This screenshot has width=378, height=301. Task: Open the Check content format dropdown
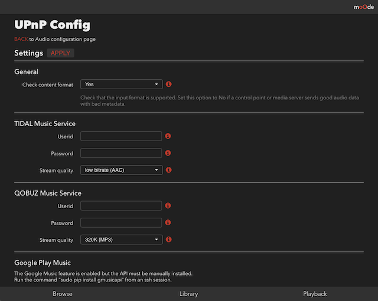coord(122,84)
